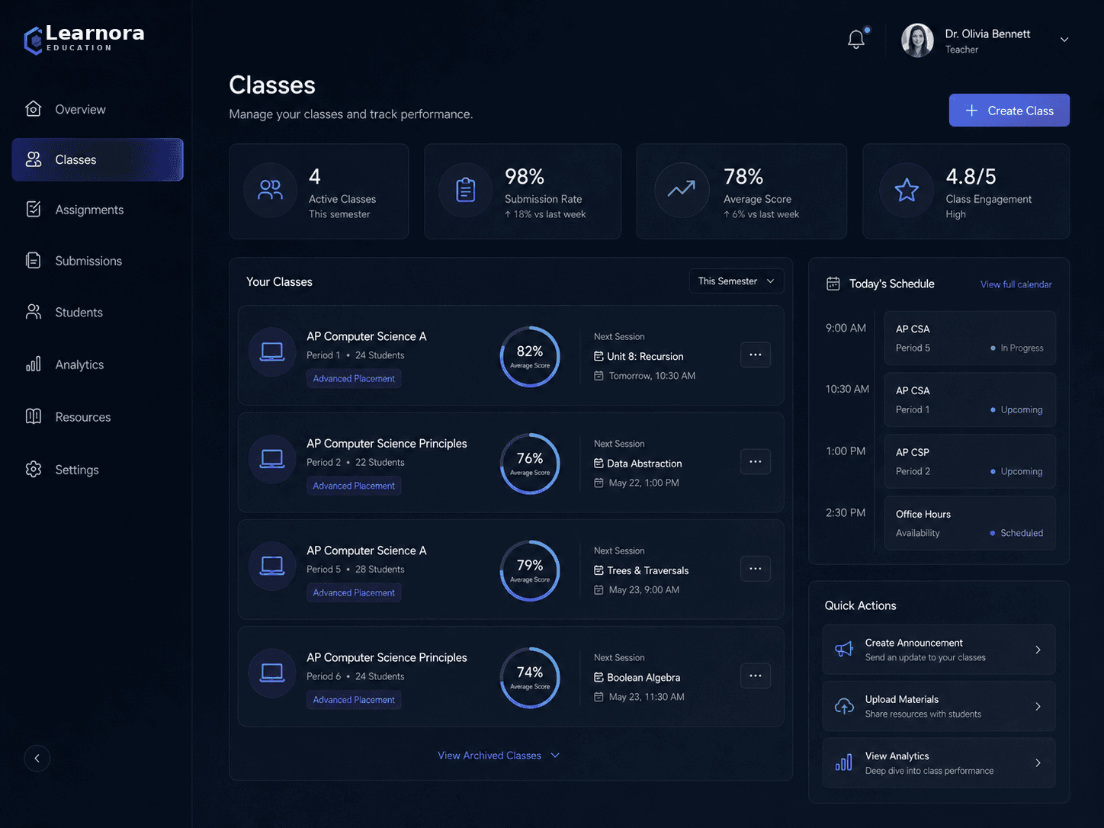This screenshot has height=828, width=1104.
Task: Select the Office Hours schedule entry
Action: [970, 523]
